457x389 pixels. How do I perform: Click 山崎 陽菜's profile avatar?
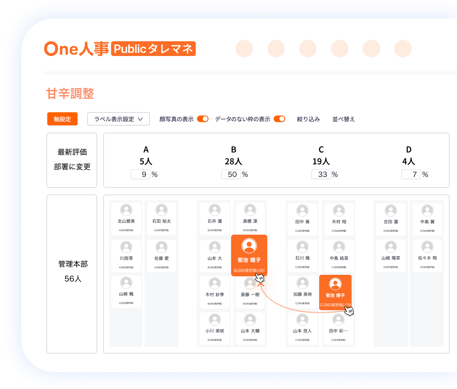pyautogui.click(x=391, y=247)
